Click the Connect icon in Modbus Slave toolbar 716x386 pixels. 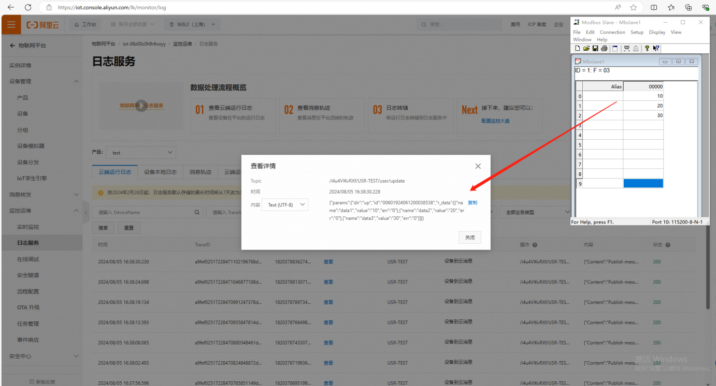point(627,48)
